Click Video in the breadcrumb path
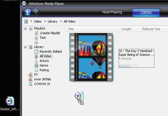Viewport: 168px width, 116px height. [x=38, y=22]
